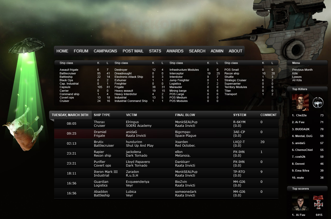Click the TUESDAY, MARCH 30TH date header
Image resolution: width=331 pixels, height=219 pixels.
point(70,115)
